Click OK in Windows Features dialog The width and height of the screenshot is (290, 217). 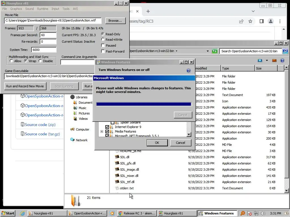coord(157,143)
